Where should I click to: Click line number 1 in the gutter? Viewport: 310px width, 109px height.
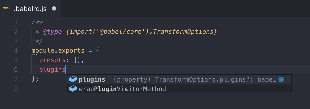pyautogui.click(x=16, y=22)
